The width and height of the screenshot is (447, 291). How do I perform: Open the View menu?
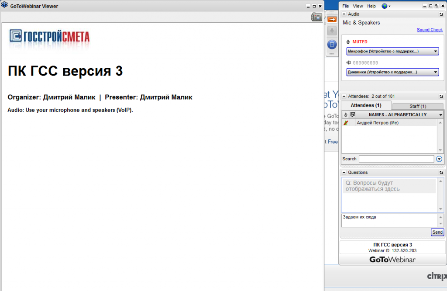coord(358,6)
